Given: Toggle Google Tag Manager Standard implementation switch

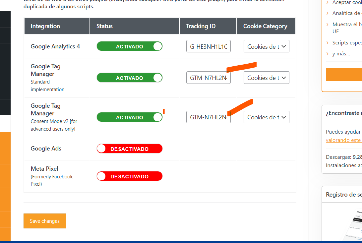Looking at the screenshot, I should 130,78.
